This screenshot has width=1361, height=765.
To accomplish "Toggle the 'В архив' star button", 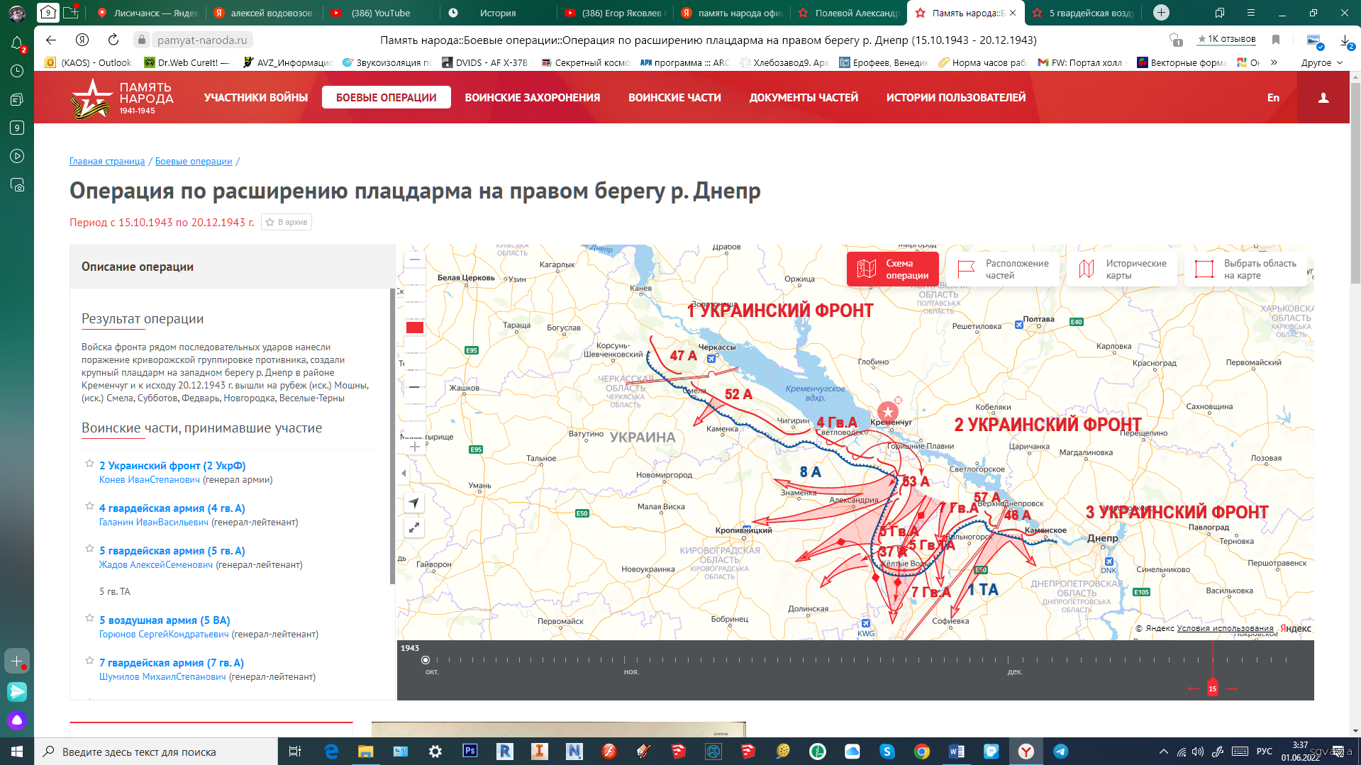I will (287, 222).
